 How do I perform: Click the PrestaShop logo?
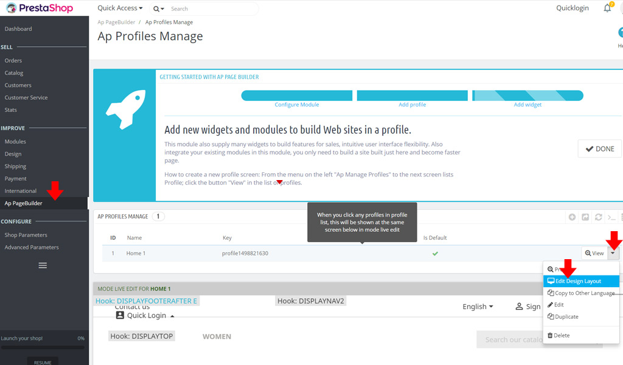click(40, 8)
